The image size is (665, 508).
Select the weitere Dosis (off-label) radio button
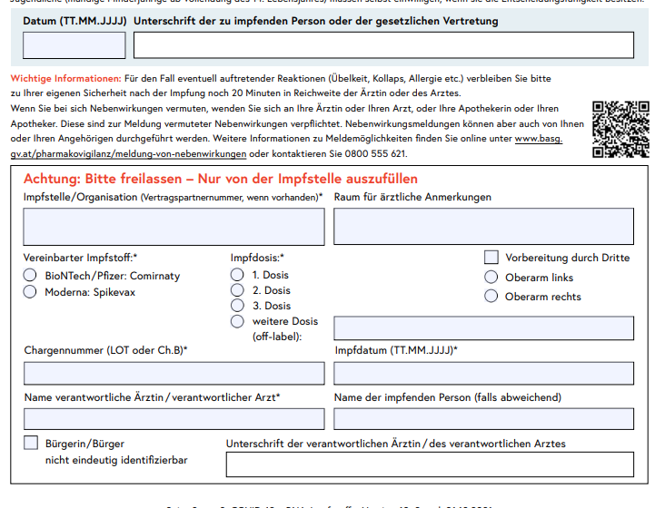point(237,321)
